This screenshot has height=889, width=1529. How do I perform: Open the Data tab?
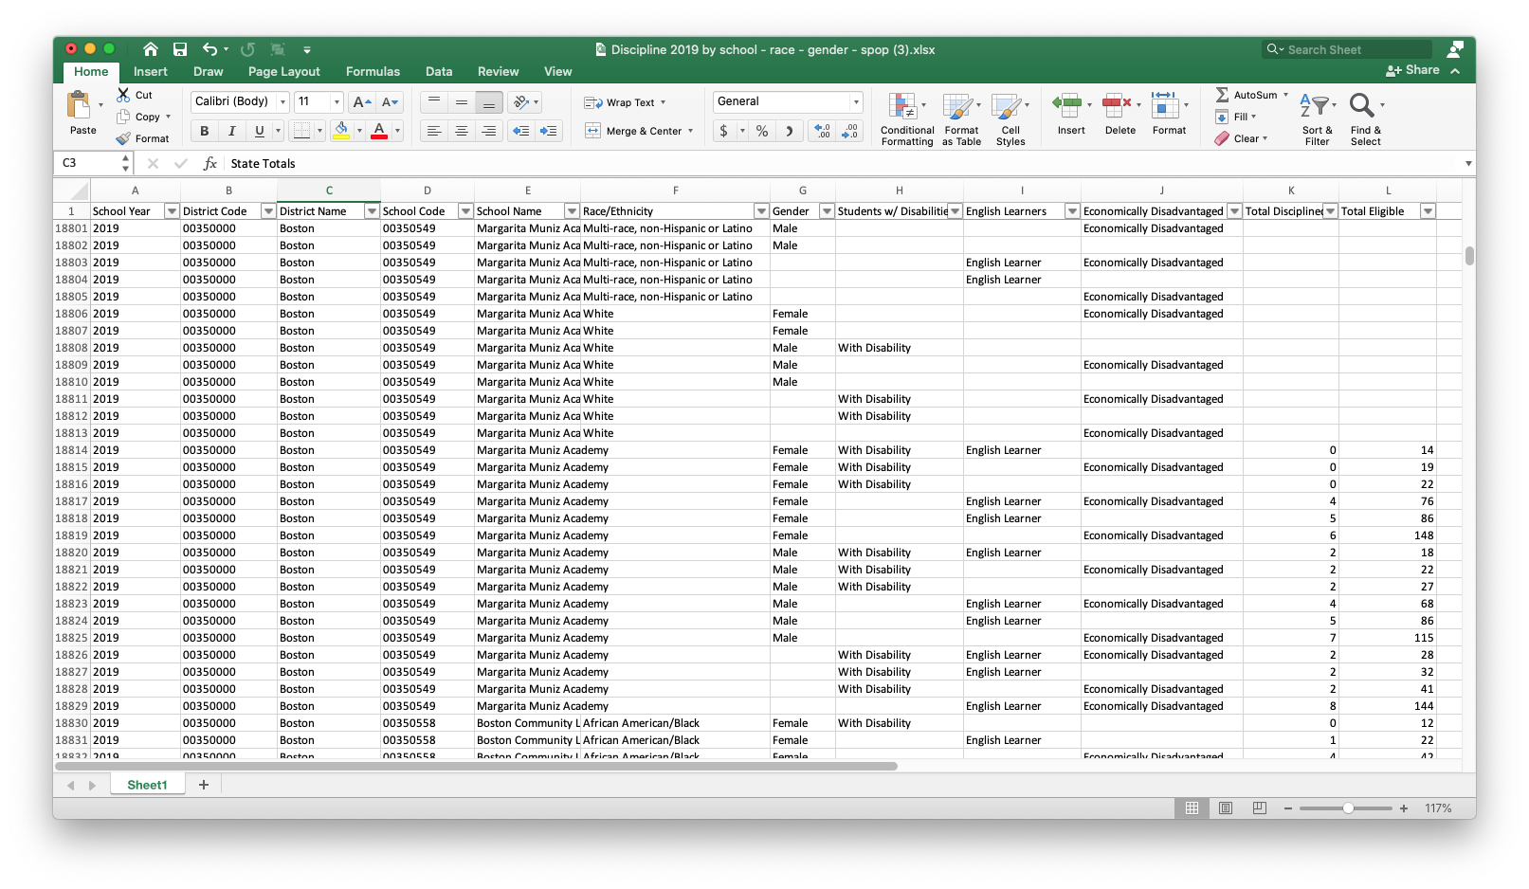coord(439,72)
